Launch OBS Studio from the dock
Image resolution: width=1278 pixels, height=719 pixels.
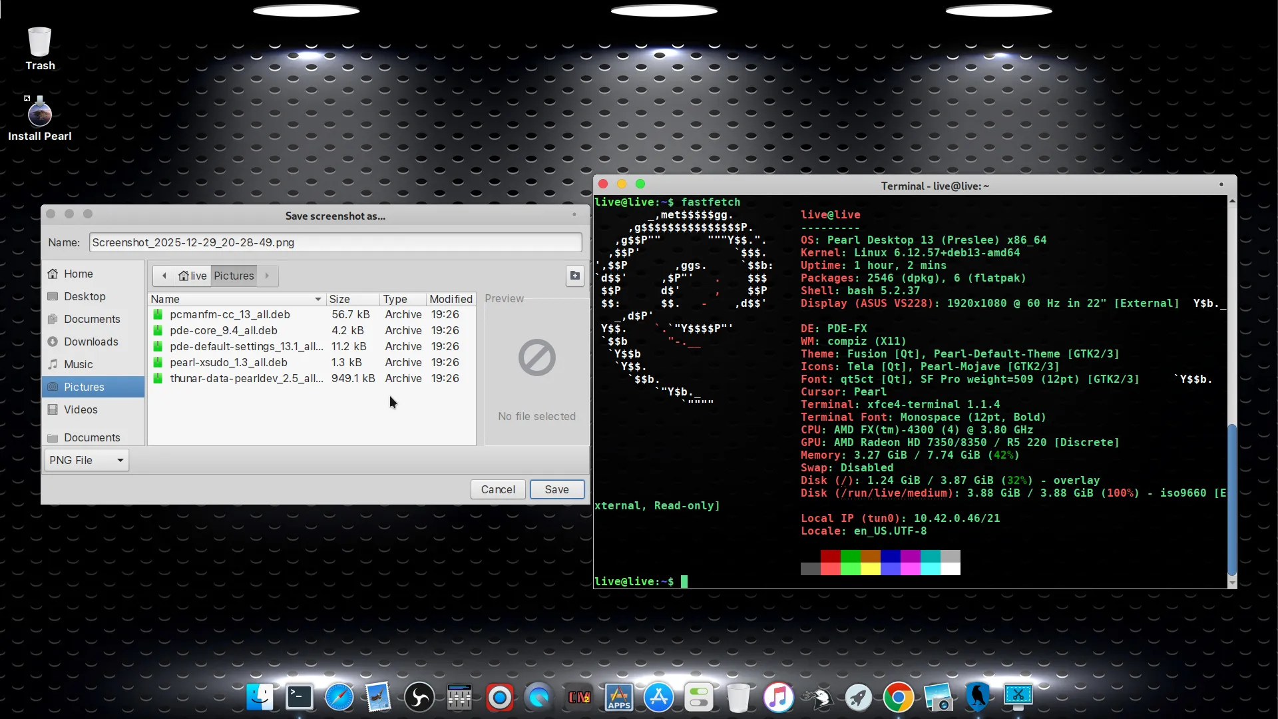pyautogui.click(x=419, y=697)
